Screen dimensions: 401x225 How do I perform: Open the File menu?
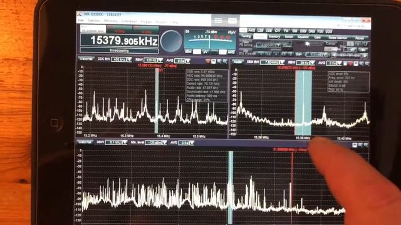tap(81, 20)
